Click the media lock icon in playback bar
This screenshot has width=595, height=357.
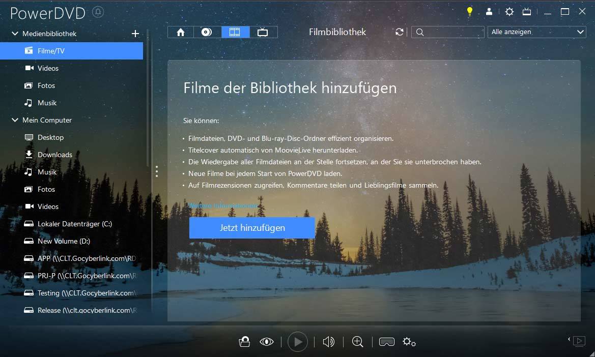[x=244, y=342]
